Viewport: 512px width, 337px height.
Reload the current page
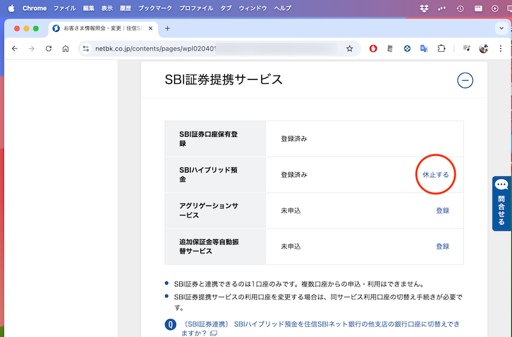point(49,49)
